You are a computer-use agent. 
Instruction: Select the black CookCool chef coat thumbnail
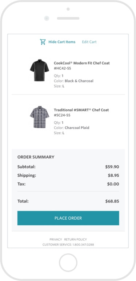pyautogui.click(x=39, y=70)
